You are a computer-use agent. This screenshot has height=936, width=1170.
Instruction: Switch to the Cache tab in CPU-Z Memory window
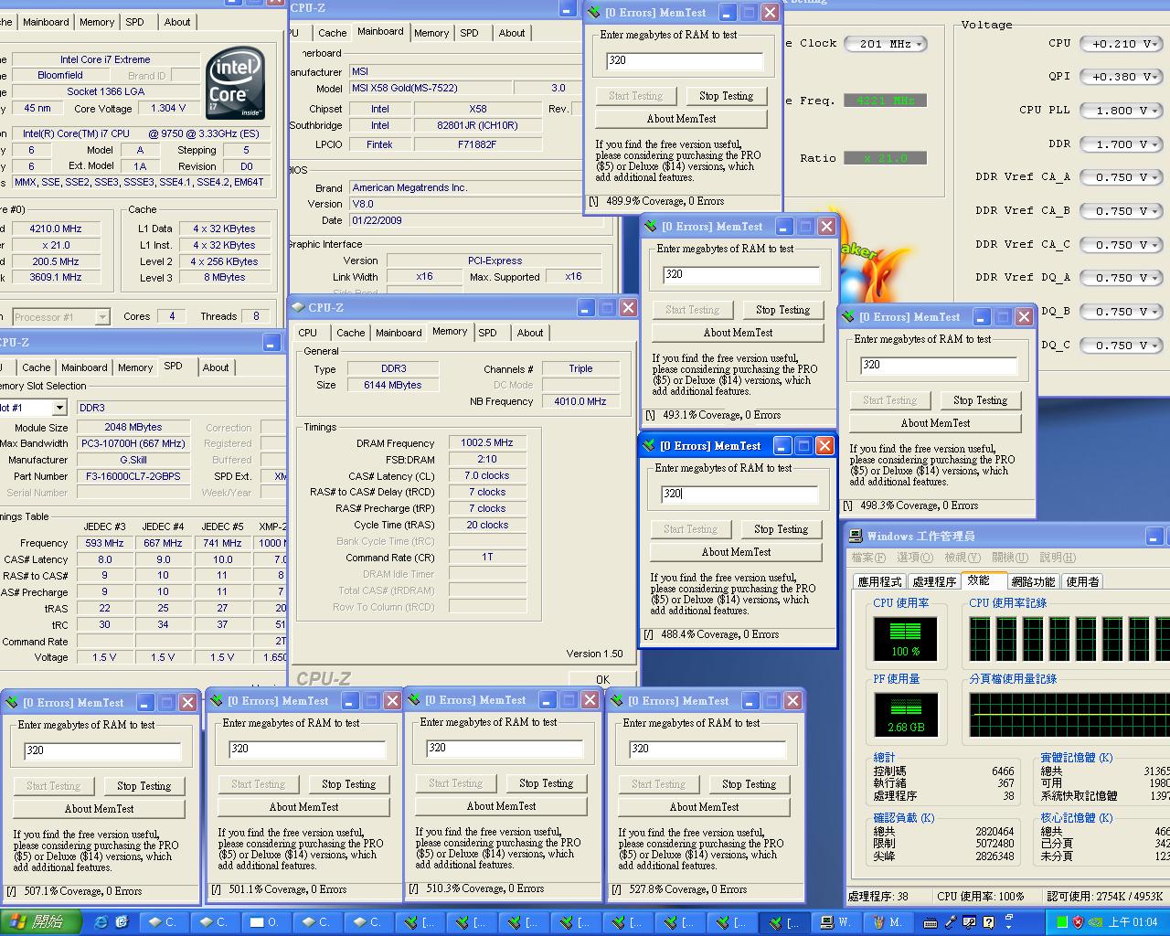(351, 333)
